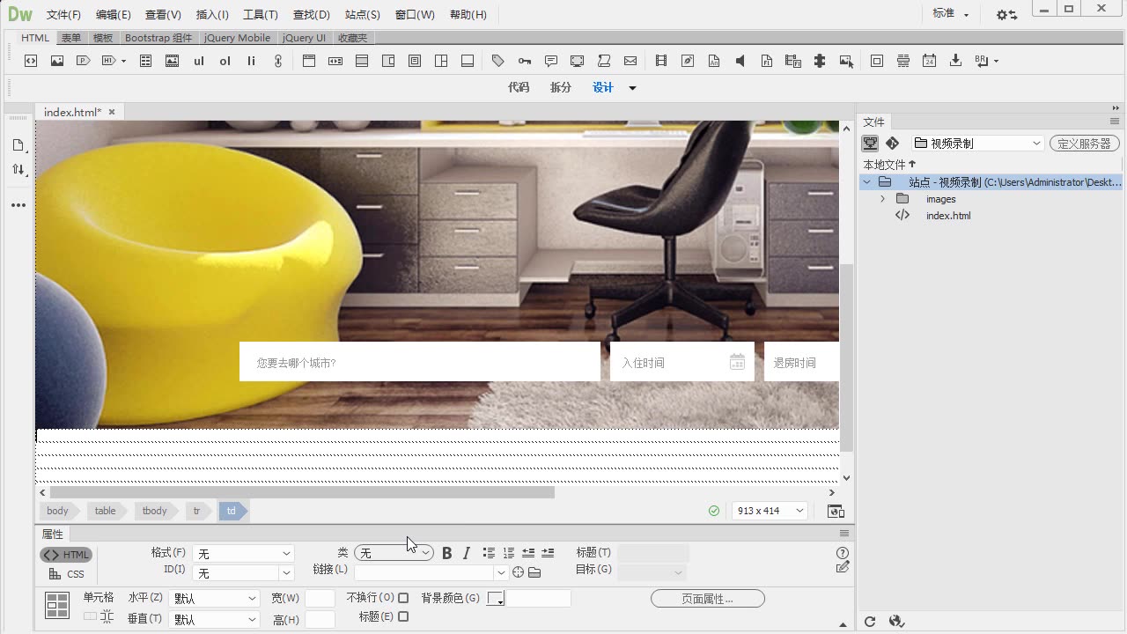The width and height of the screenshot is (1127, 634).
Task: Select the table tag in tag selector
Action: (106, 511)
